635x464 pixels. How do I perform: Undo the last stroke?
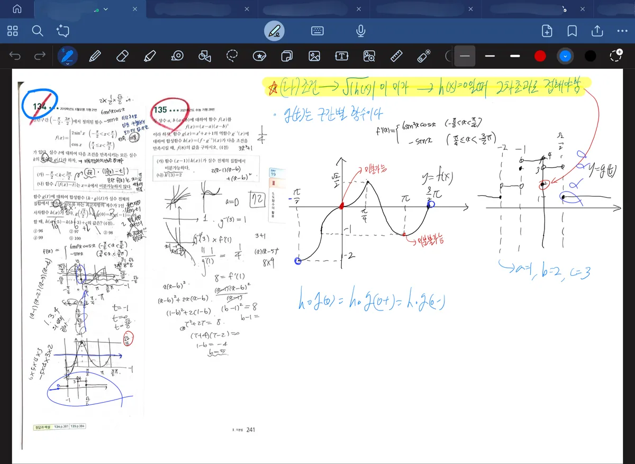point(15,56)
